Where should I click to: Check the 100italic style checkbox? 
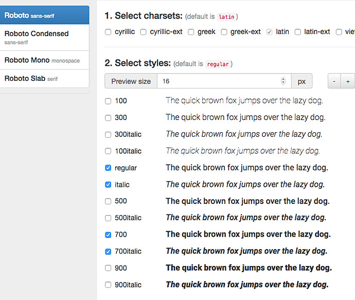click(x=108, y=151)
